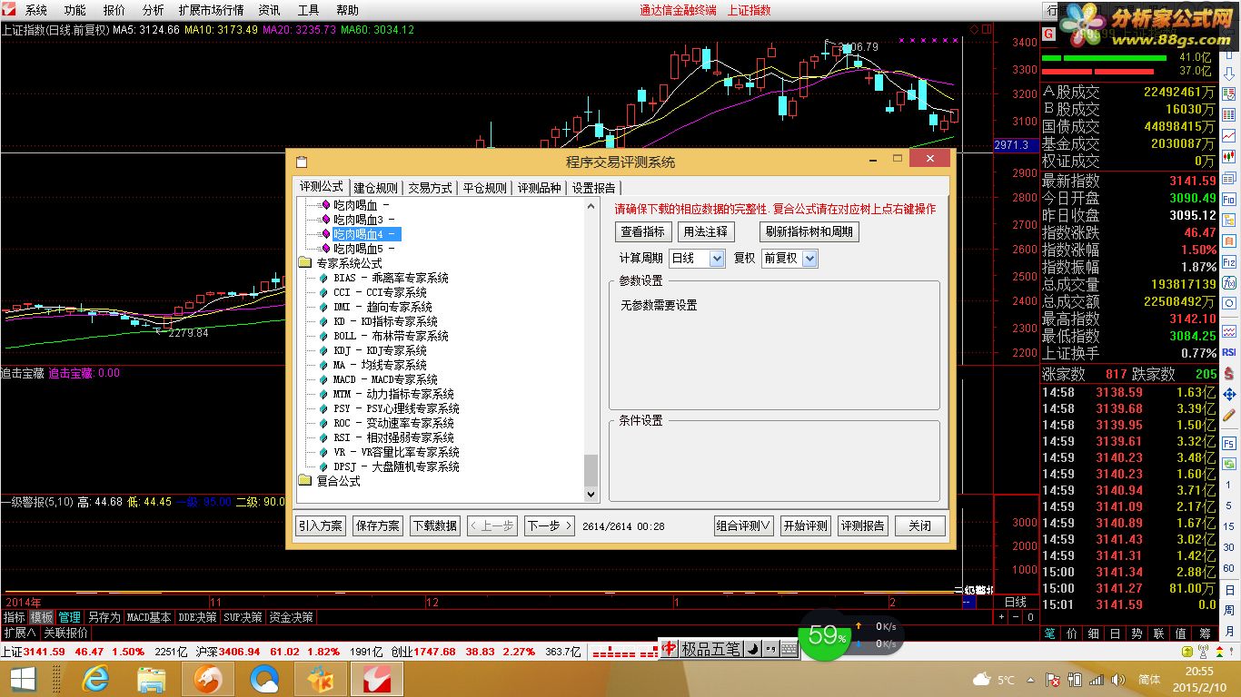1241x697 pixels.
Task: Click the four-way move arrows icon
Action: click(1228, 394)
